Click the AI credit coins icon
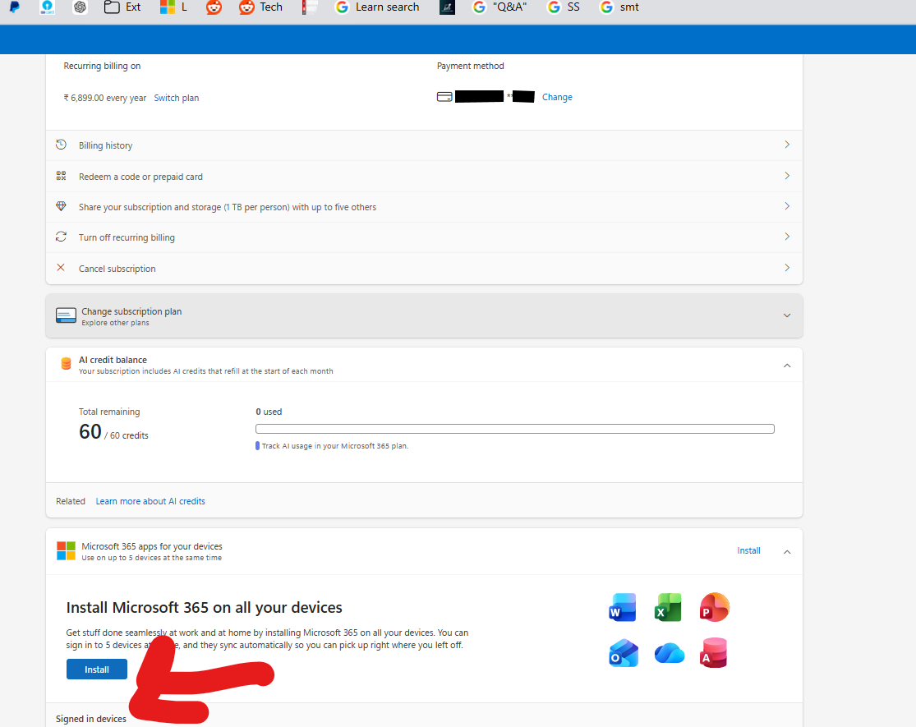 click(66, 364)
